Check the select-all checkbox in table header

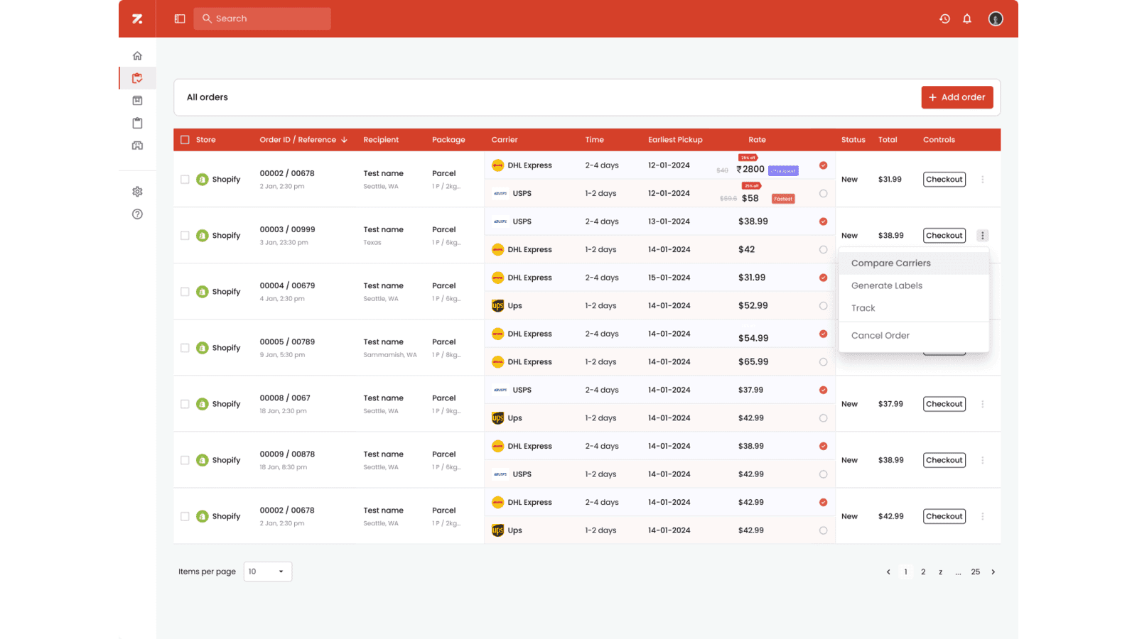(185, 139)
